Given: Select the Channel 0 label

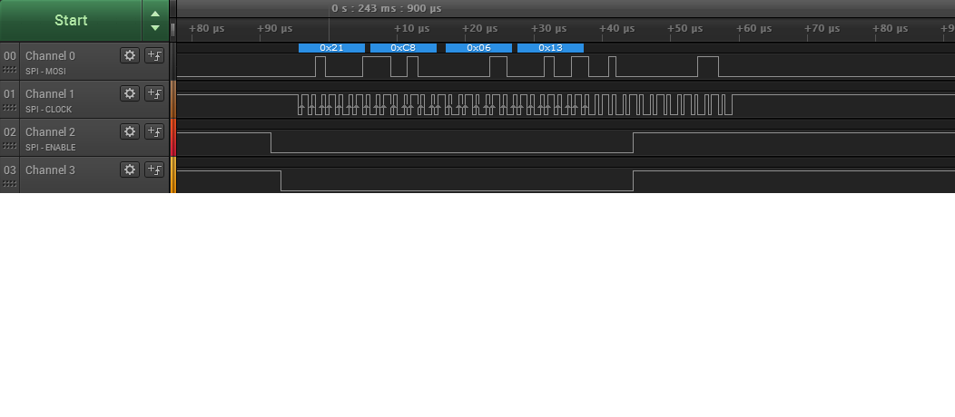Looking at the screenshot, I should 50,56.
